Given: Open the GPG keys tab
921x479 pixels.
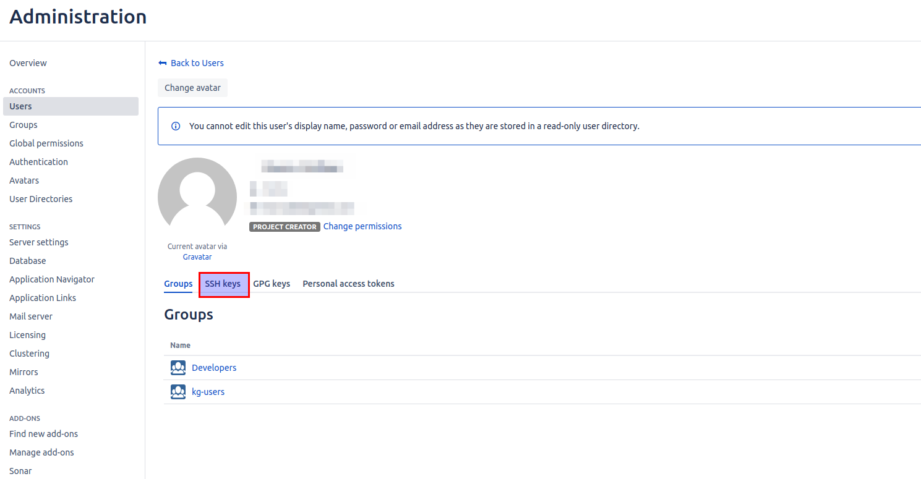Looking at the screenshot, I should (272, 283).
